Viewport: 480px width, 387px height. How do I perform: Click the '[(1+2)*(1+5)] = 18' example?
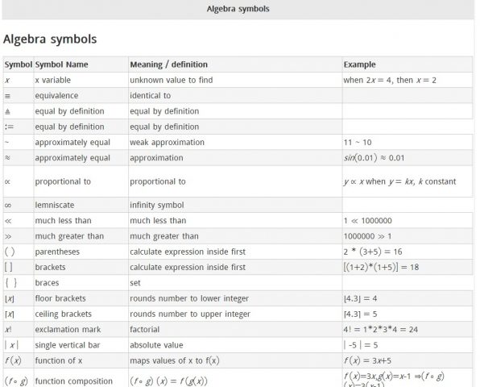[381, 267]
